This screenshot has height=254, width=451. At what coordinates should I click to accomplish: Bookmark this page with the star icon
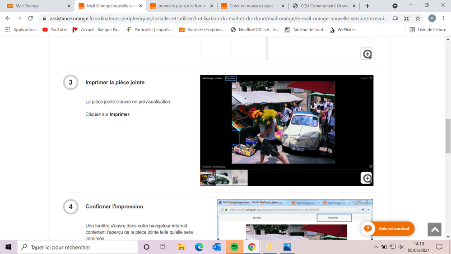pos(418,19)
